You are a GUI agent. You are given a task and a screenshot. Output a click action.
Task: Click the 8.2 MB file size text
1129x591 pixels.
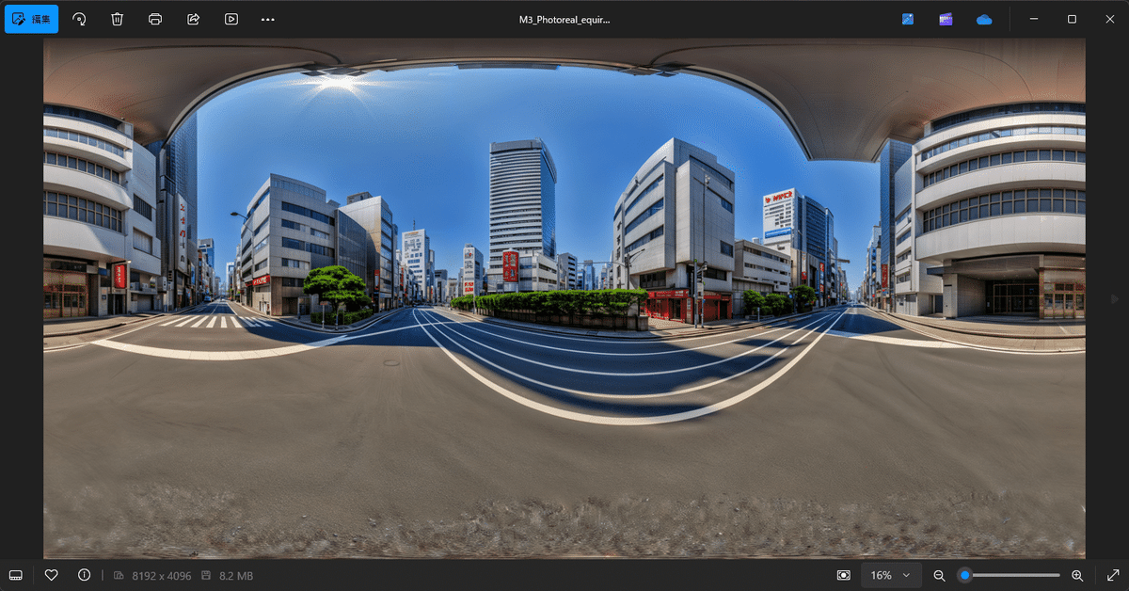(x=236, y=576)
